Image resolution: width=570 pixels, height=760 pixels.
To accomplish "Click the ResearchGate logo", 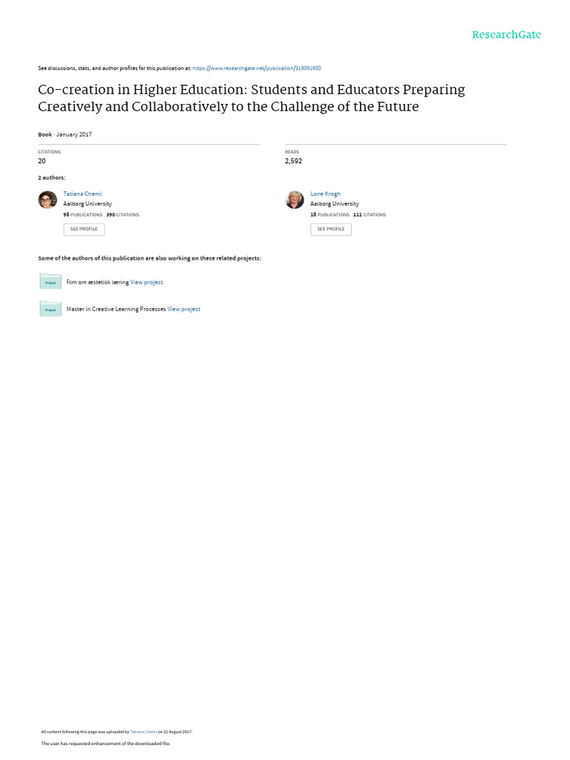I will [x=506, y=35].
